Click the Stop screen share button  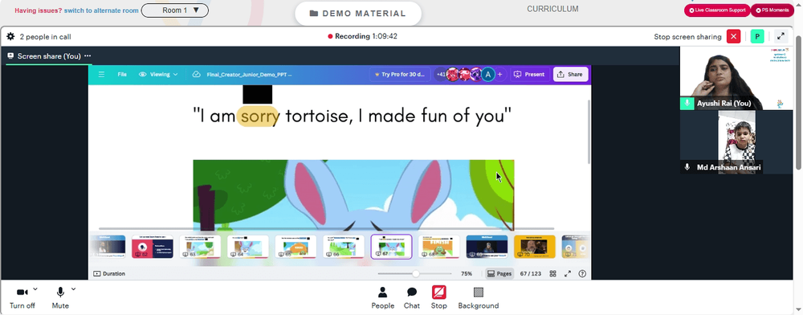click(x=439, y=298)
